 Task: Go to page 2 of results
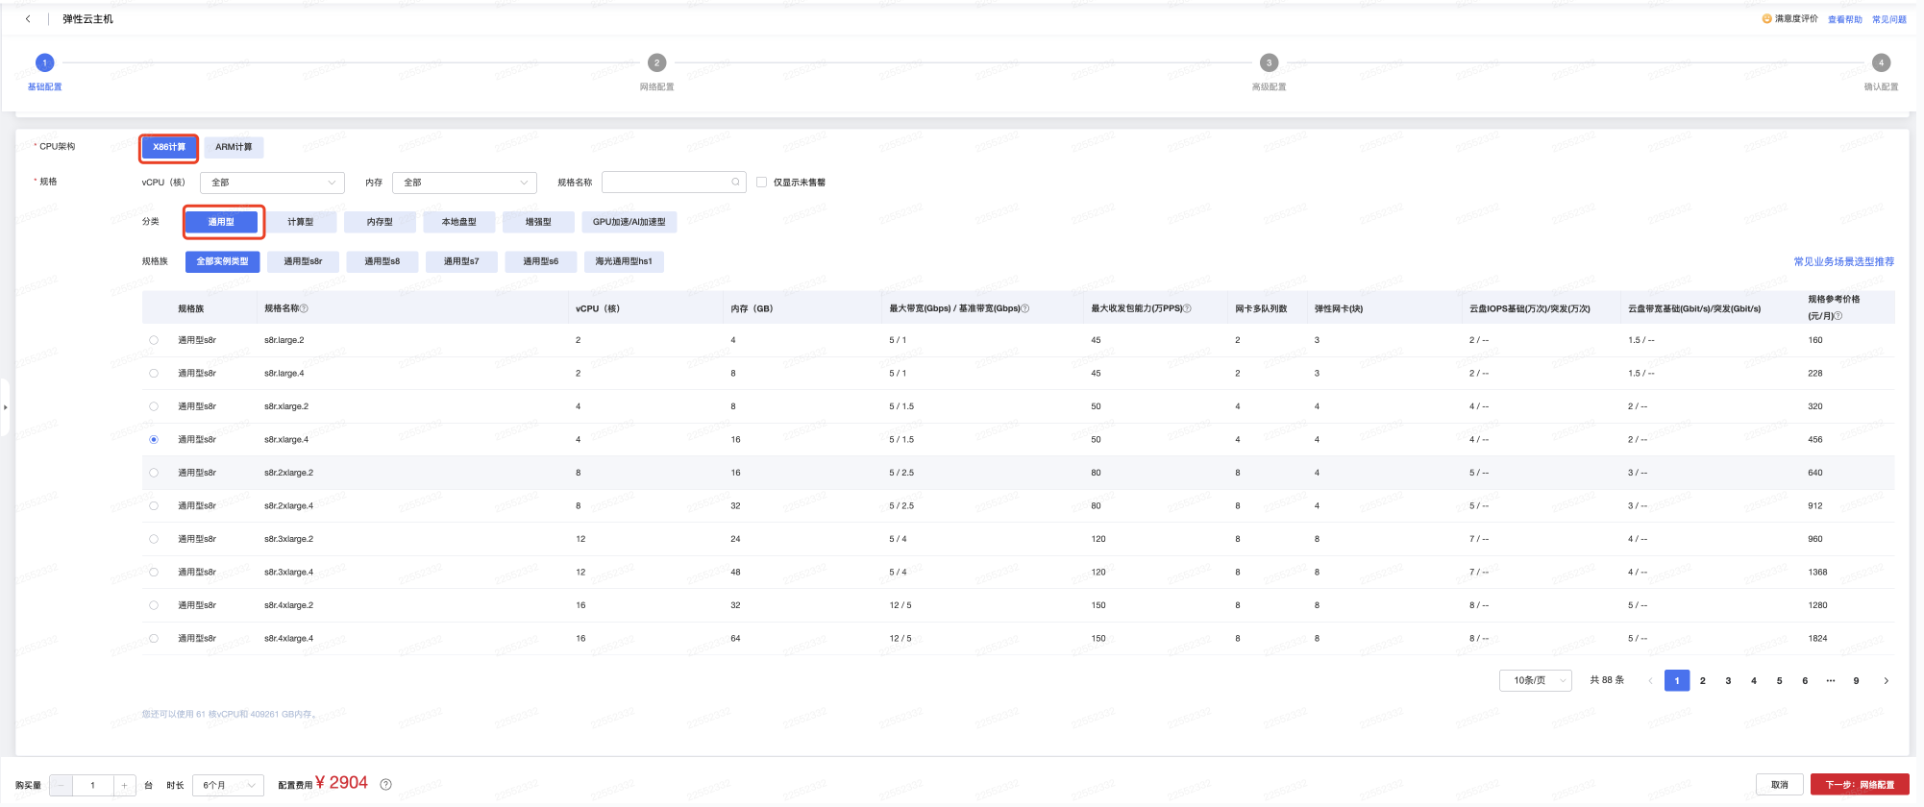(1702, 680)
